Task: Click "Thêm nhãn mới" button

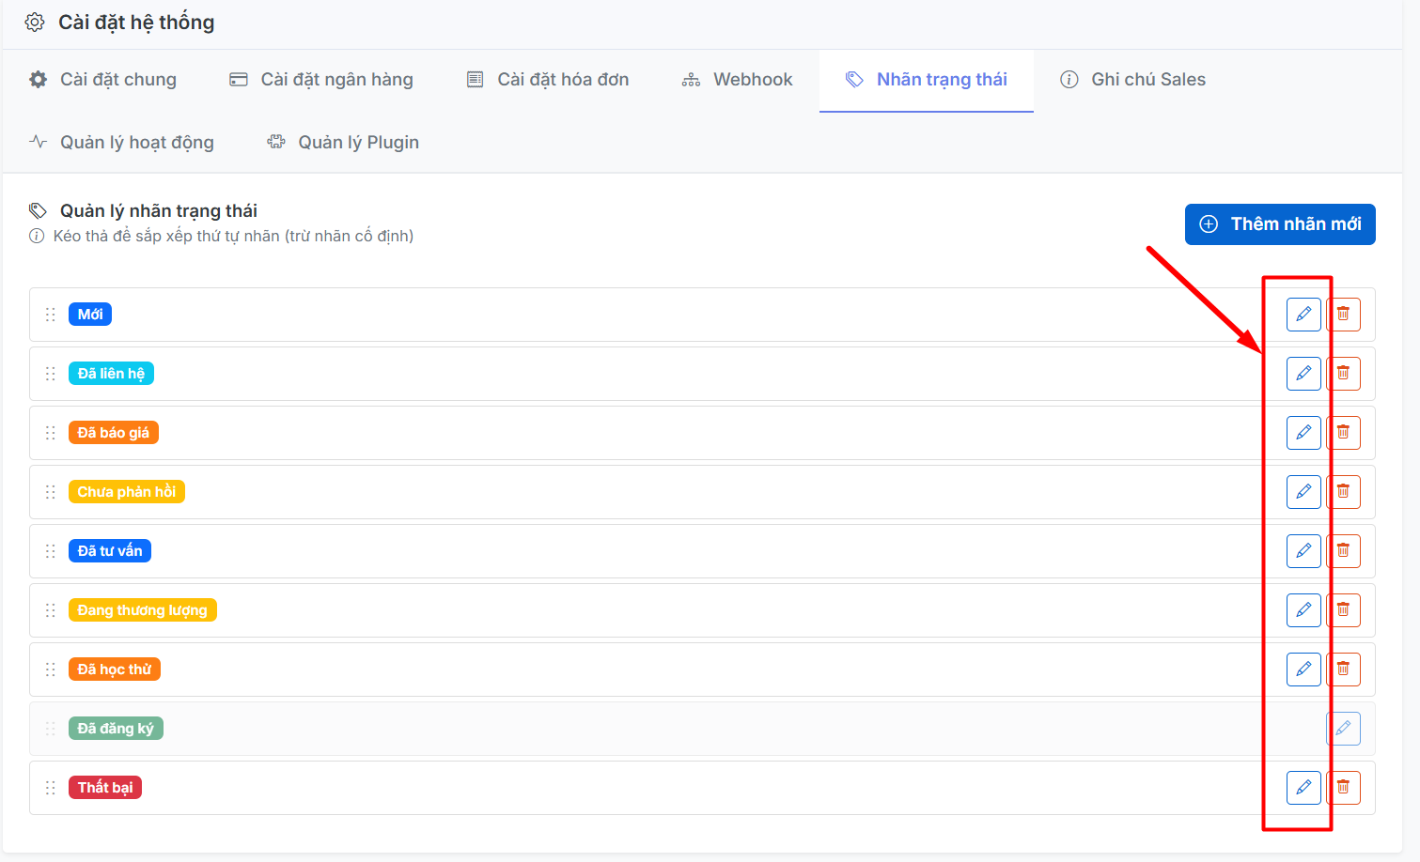Action: [x=1279, y=224]
